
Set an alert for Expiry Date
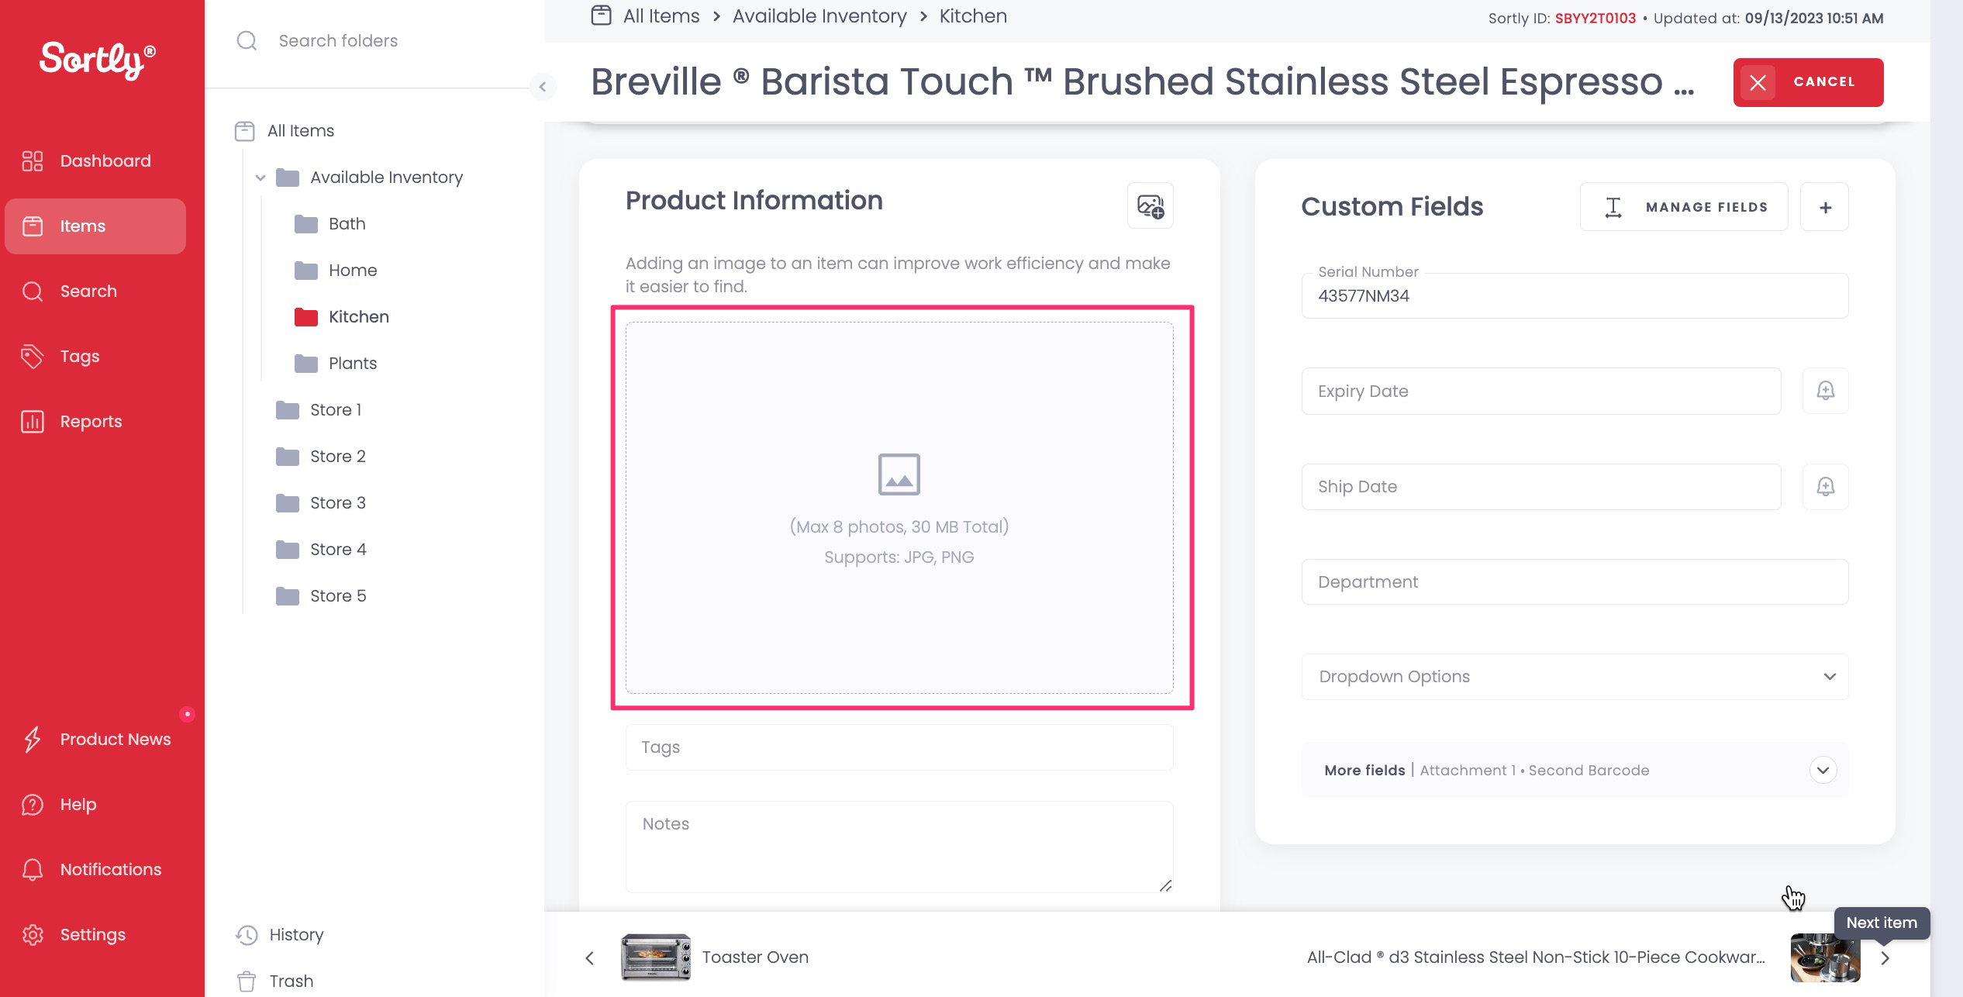[x=1825, y=391]
